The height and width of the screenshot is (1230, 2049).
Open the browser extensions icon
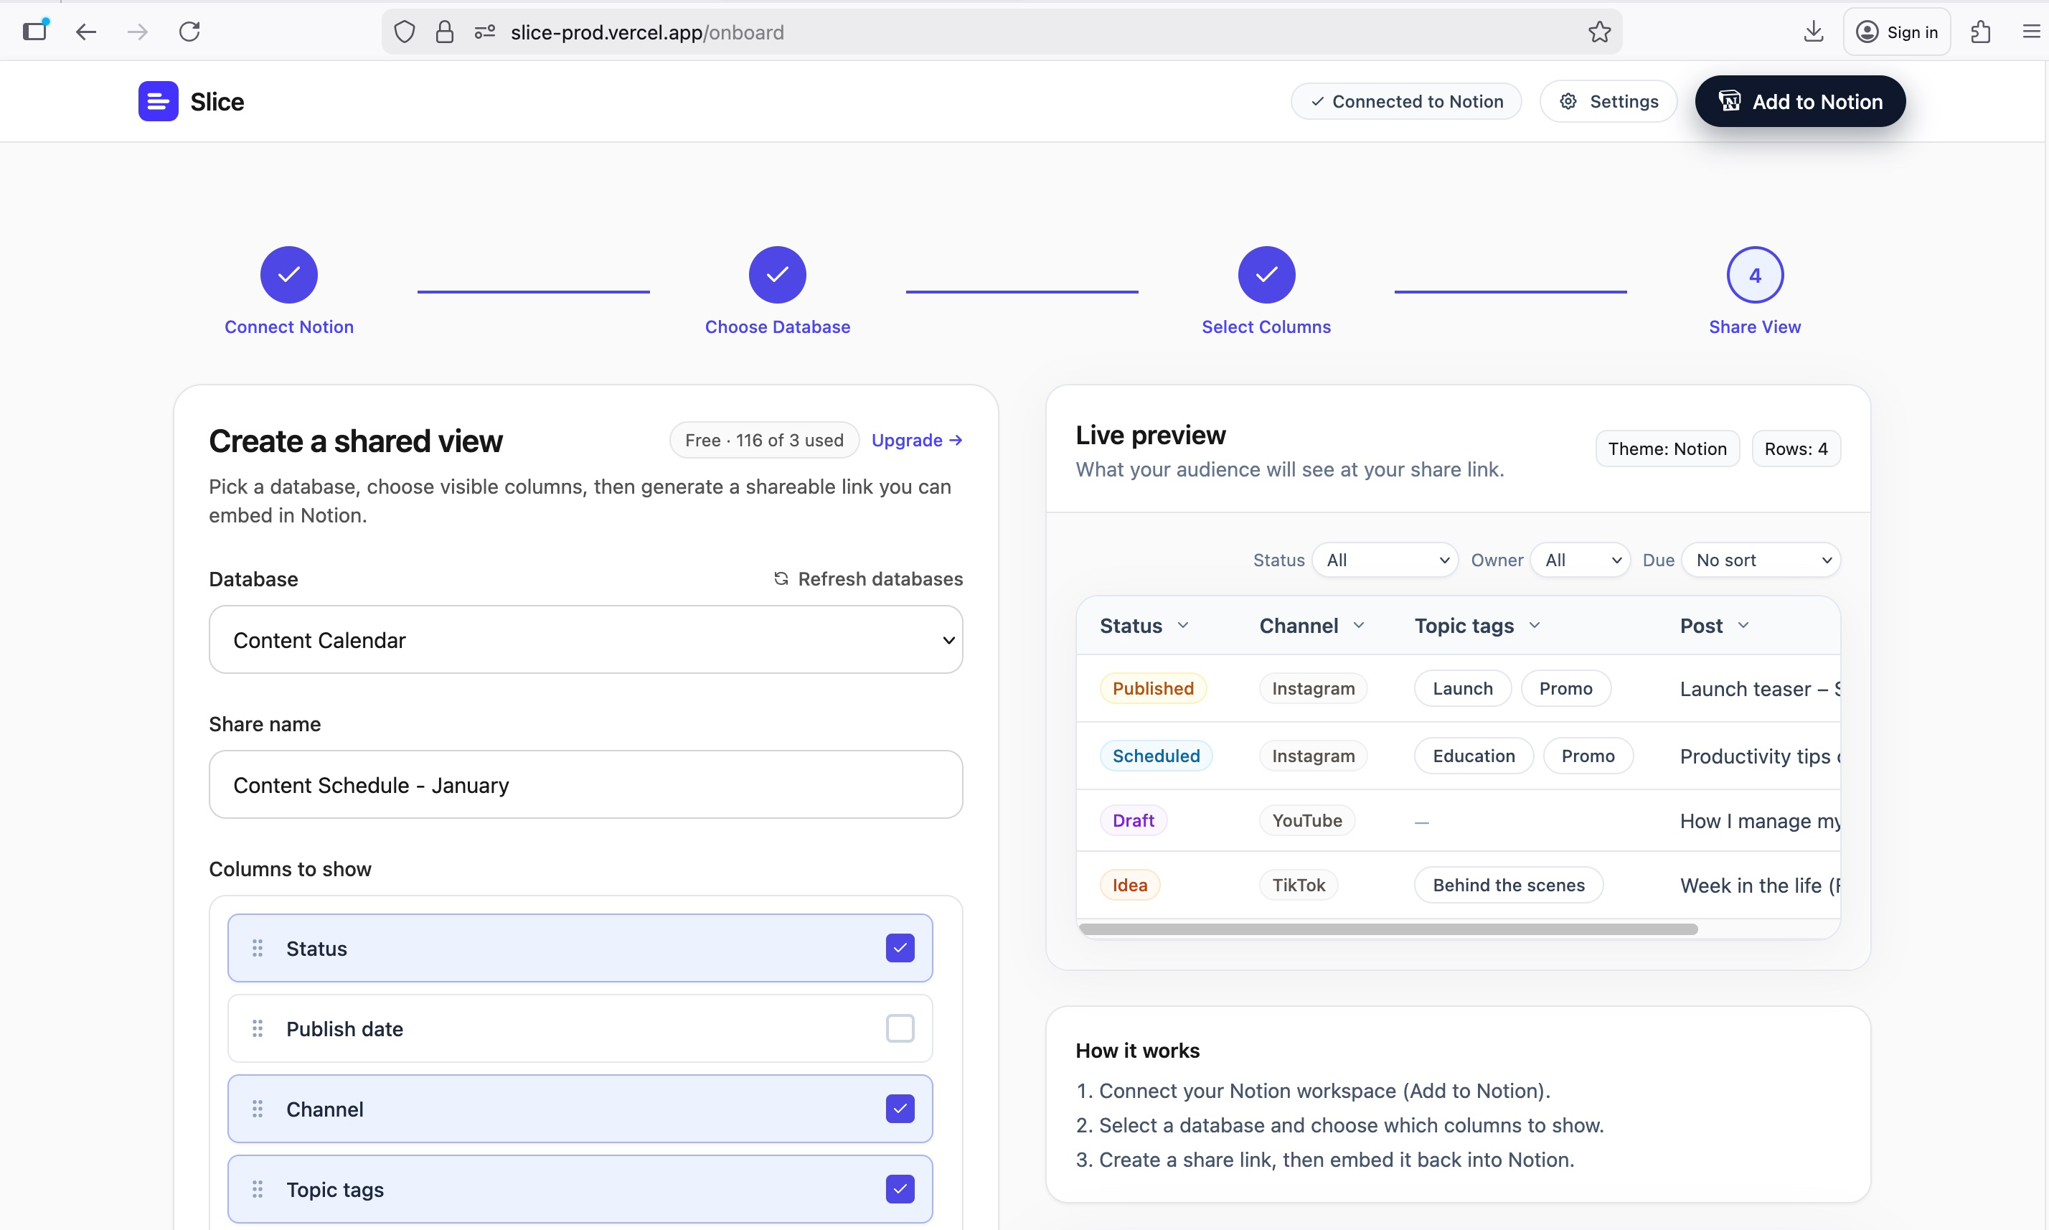point(1980,32)
